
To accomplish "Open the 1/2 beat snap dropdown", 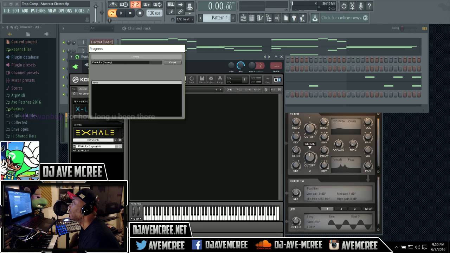I will [x=183, y=19].
